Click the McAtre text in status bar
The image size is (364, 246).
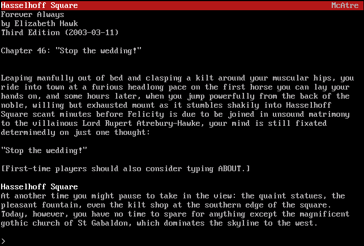[x=345, y=5]
